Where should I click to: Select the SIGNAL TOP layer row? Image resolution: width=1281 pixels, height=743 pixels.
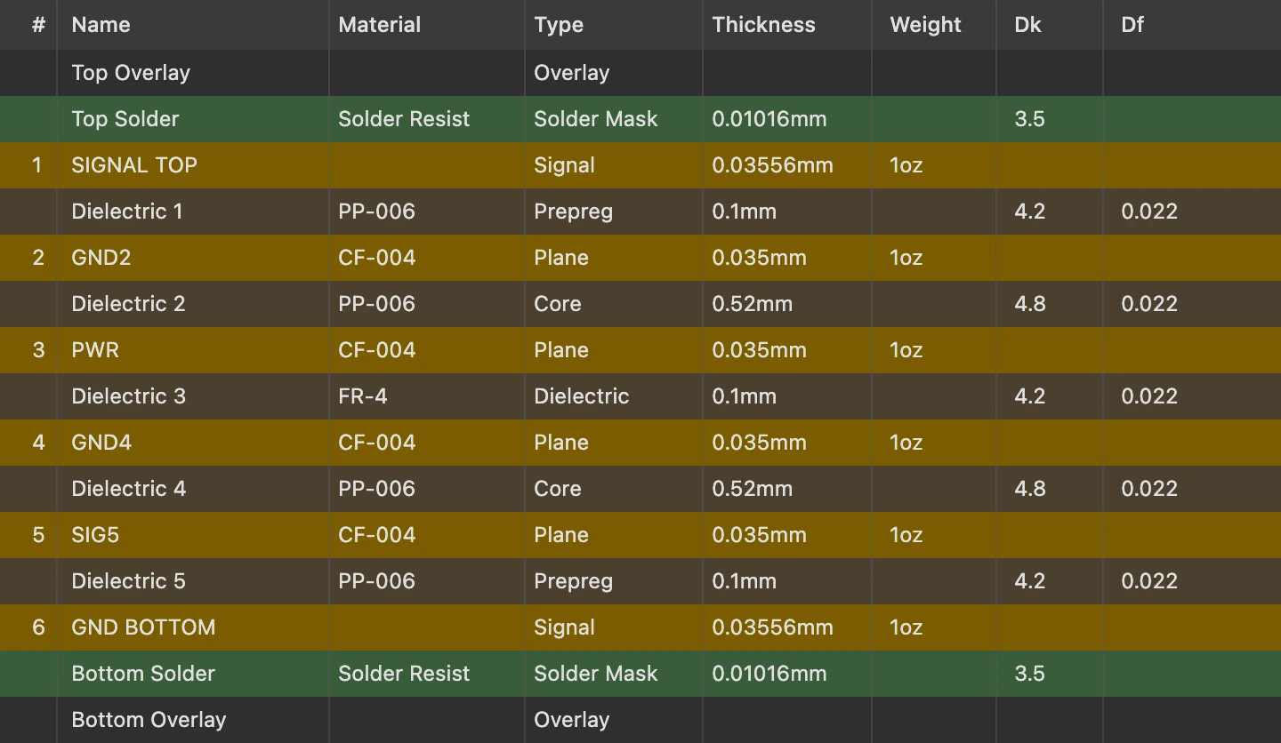134,165
